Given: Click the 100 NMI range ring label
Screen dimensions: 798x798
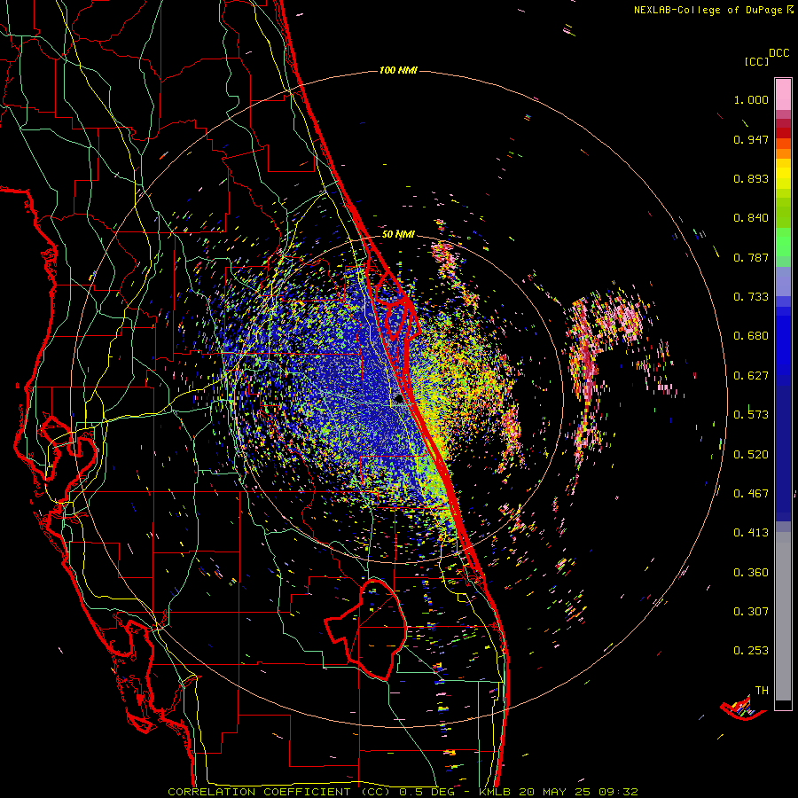Looking at the screenshot, I should [398, 70].
